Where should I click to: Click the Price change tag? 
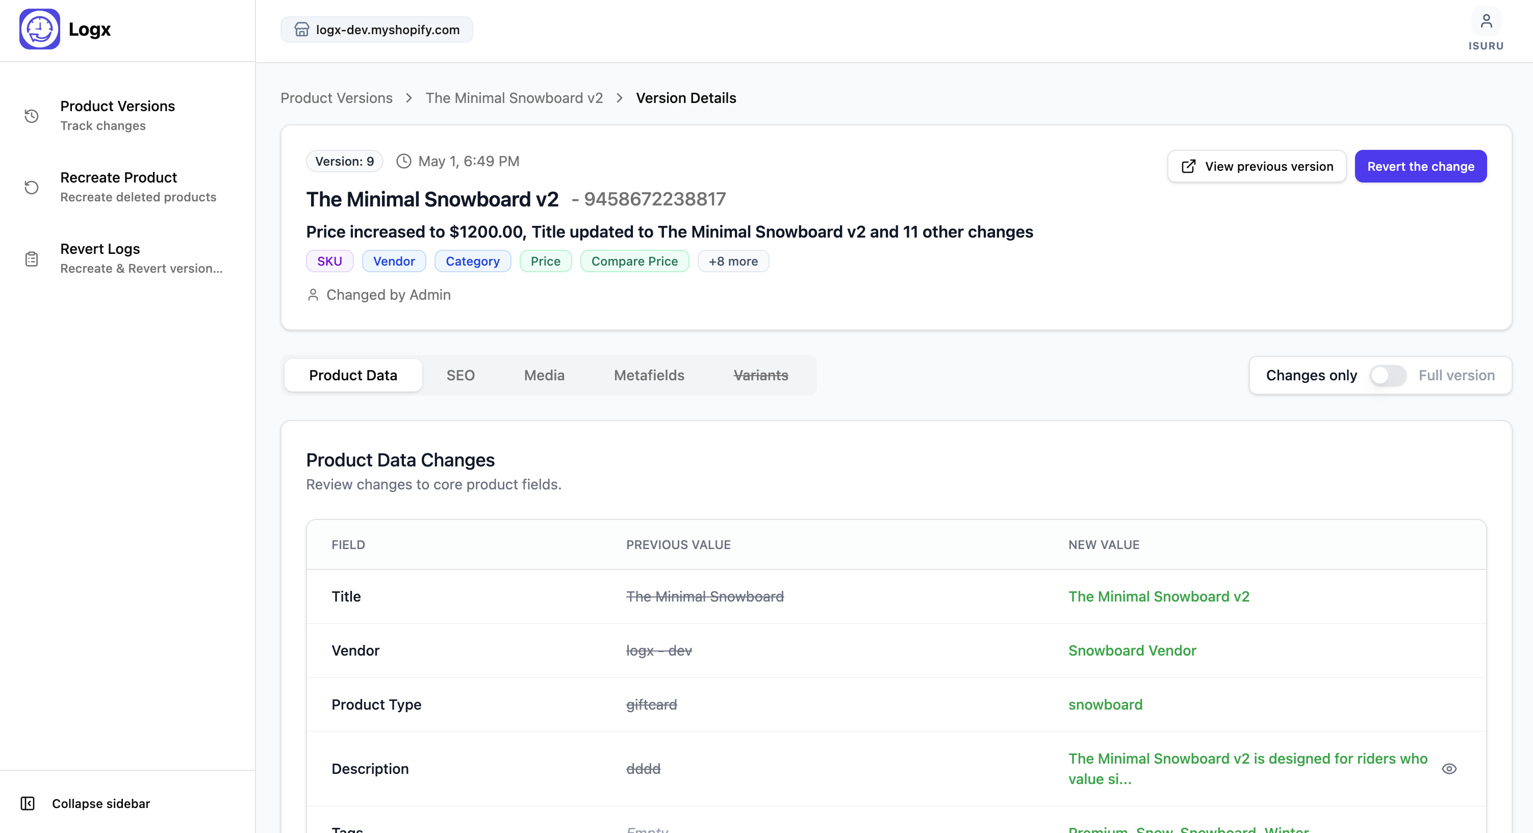[545, 261]
